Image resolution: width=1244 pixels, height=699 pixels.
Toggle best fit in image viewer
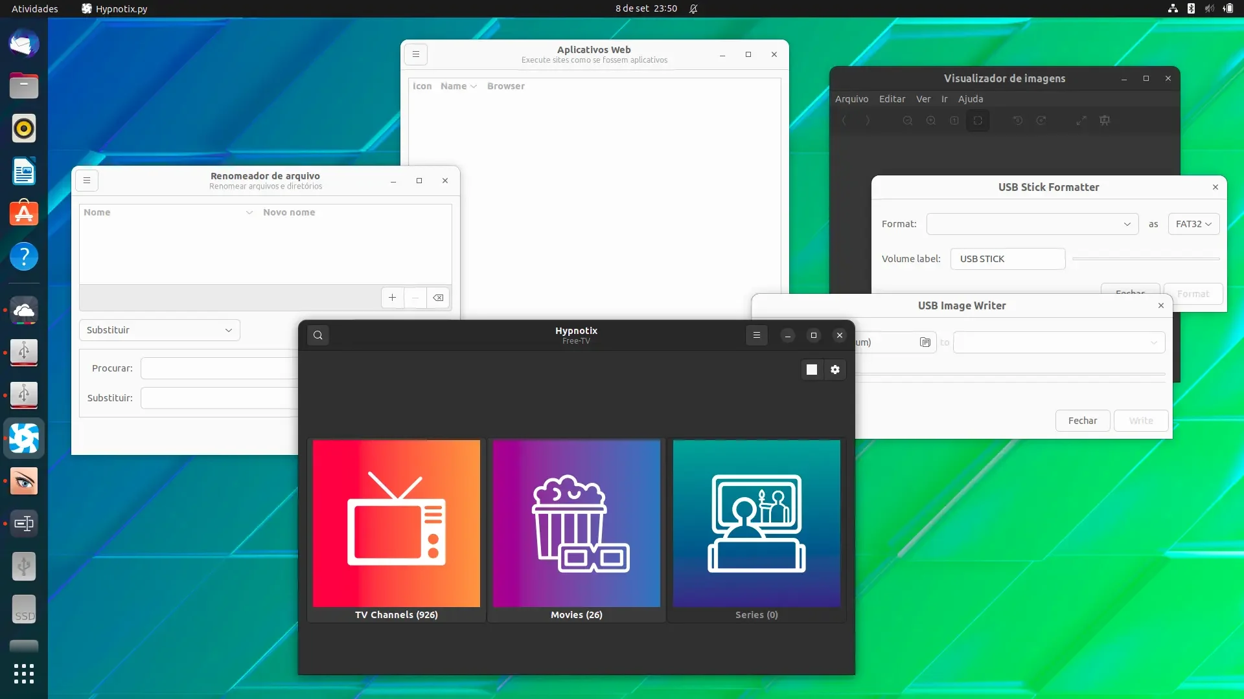click(978, 120)
